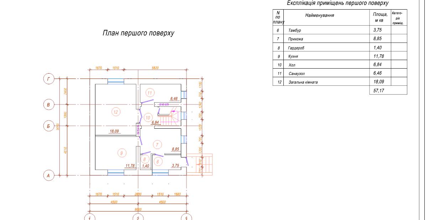Click area label 6,84 on the floor plan
This screenshot has height=220, width=445.
155,122
